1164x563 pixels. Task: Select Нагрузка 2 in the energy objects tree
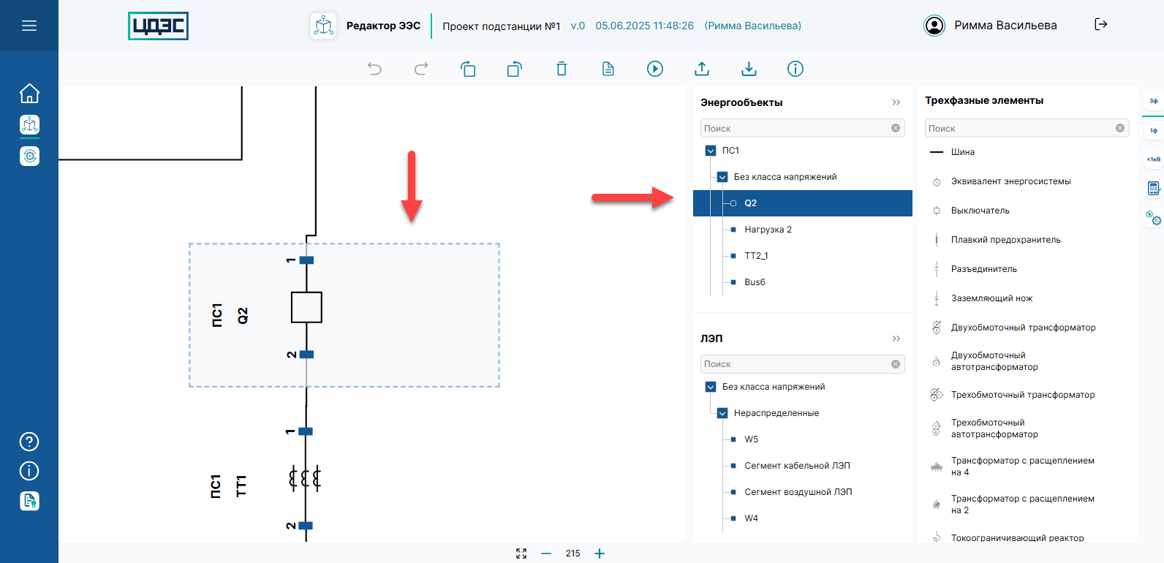pyautogui.click(x=768, y=230)
